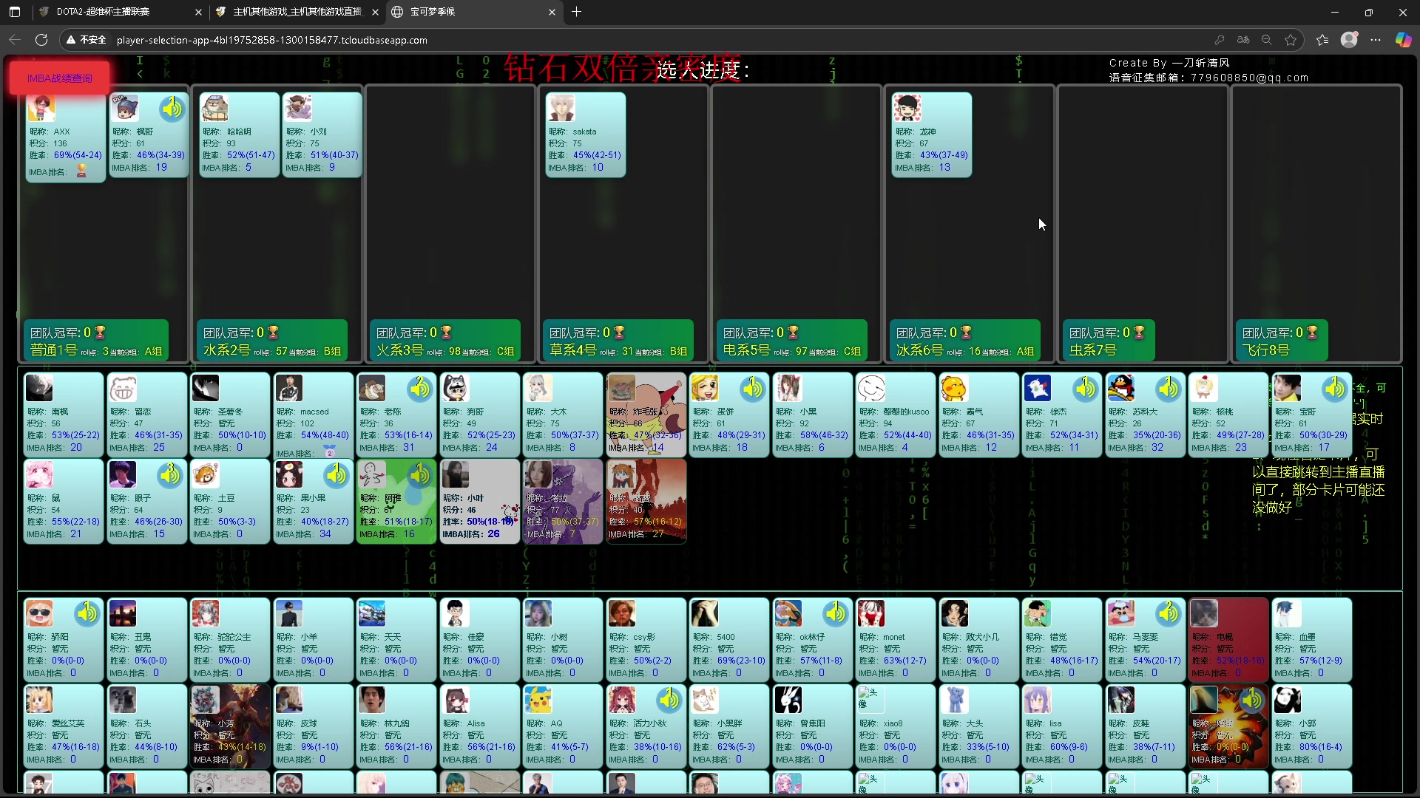Open the browser profile avatar
The height and width of the screenshot is (798, 1420).
tap(1349, 40)
